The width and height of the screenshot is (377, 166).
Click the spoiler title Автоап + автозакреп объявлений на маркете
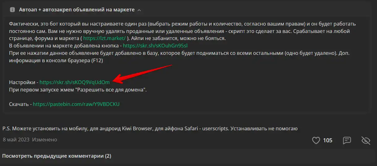coord(77,10)
